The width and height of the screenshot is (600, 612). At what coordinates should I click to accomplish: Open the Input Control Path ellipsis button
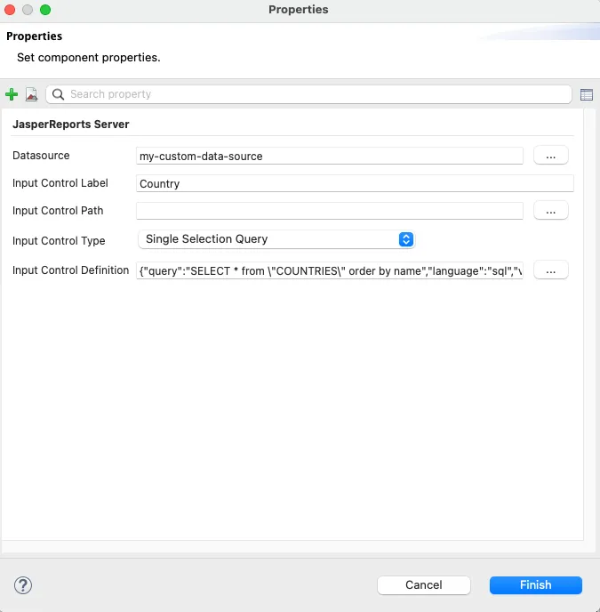pos(551,211)
